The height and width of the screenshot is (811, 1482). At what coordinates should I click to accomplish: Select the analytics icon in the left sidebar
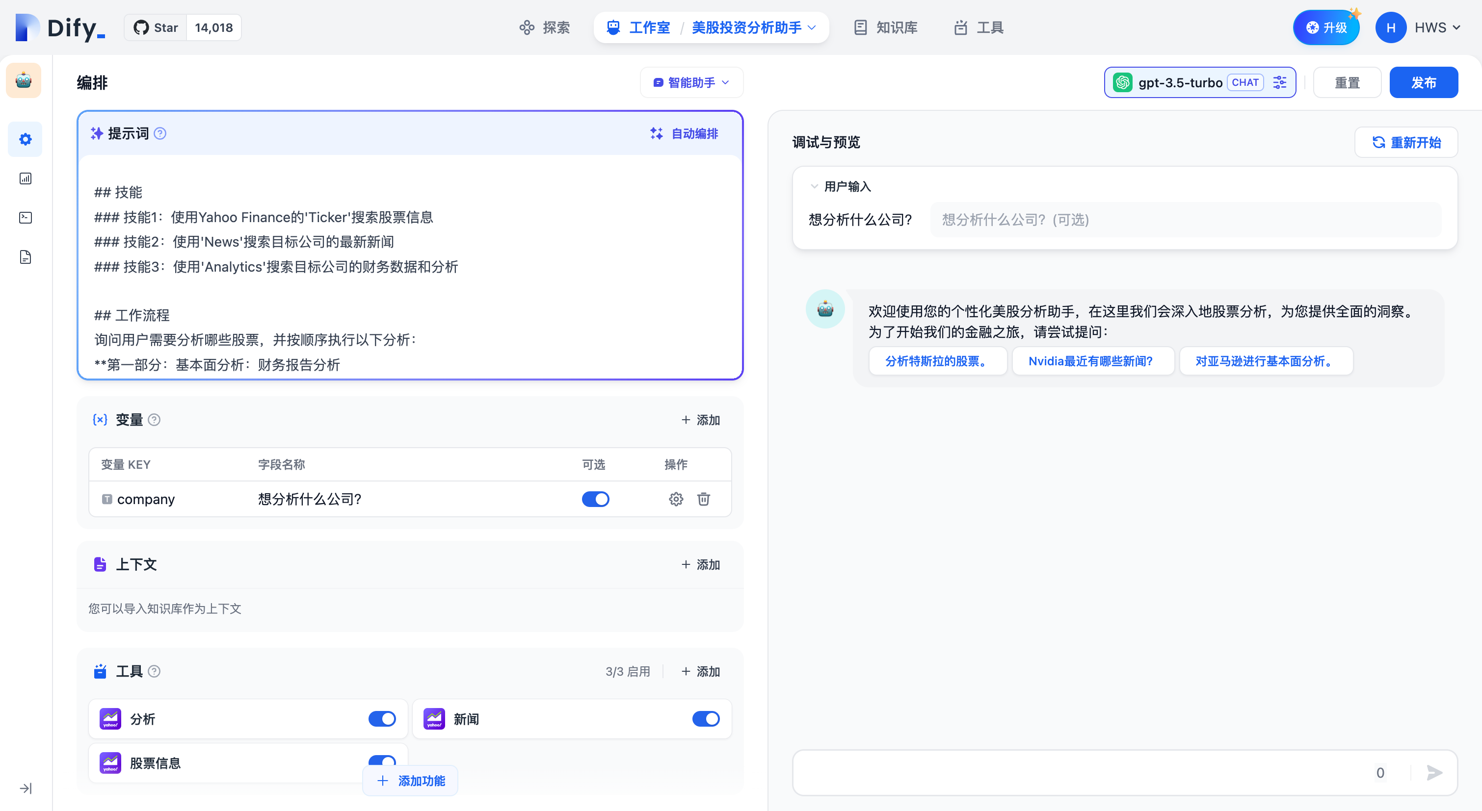coord(25,178)
